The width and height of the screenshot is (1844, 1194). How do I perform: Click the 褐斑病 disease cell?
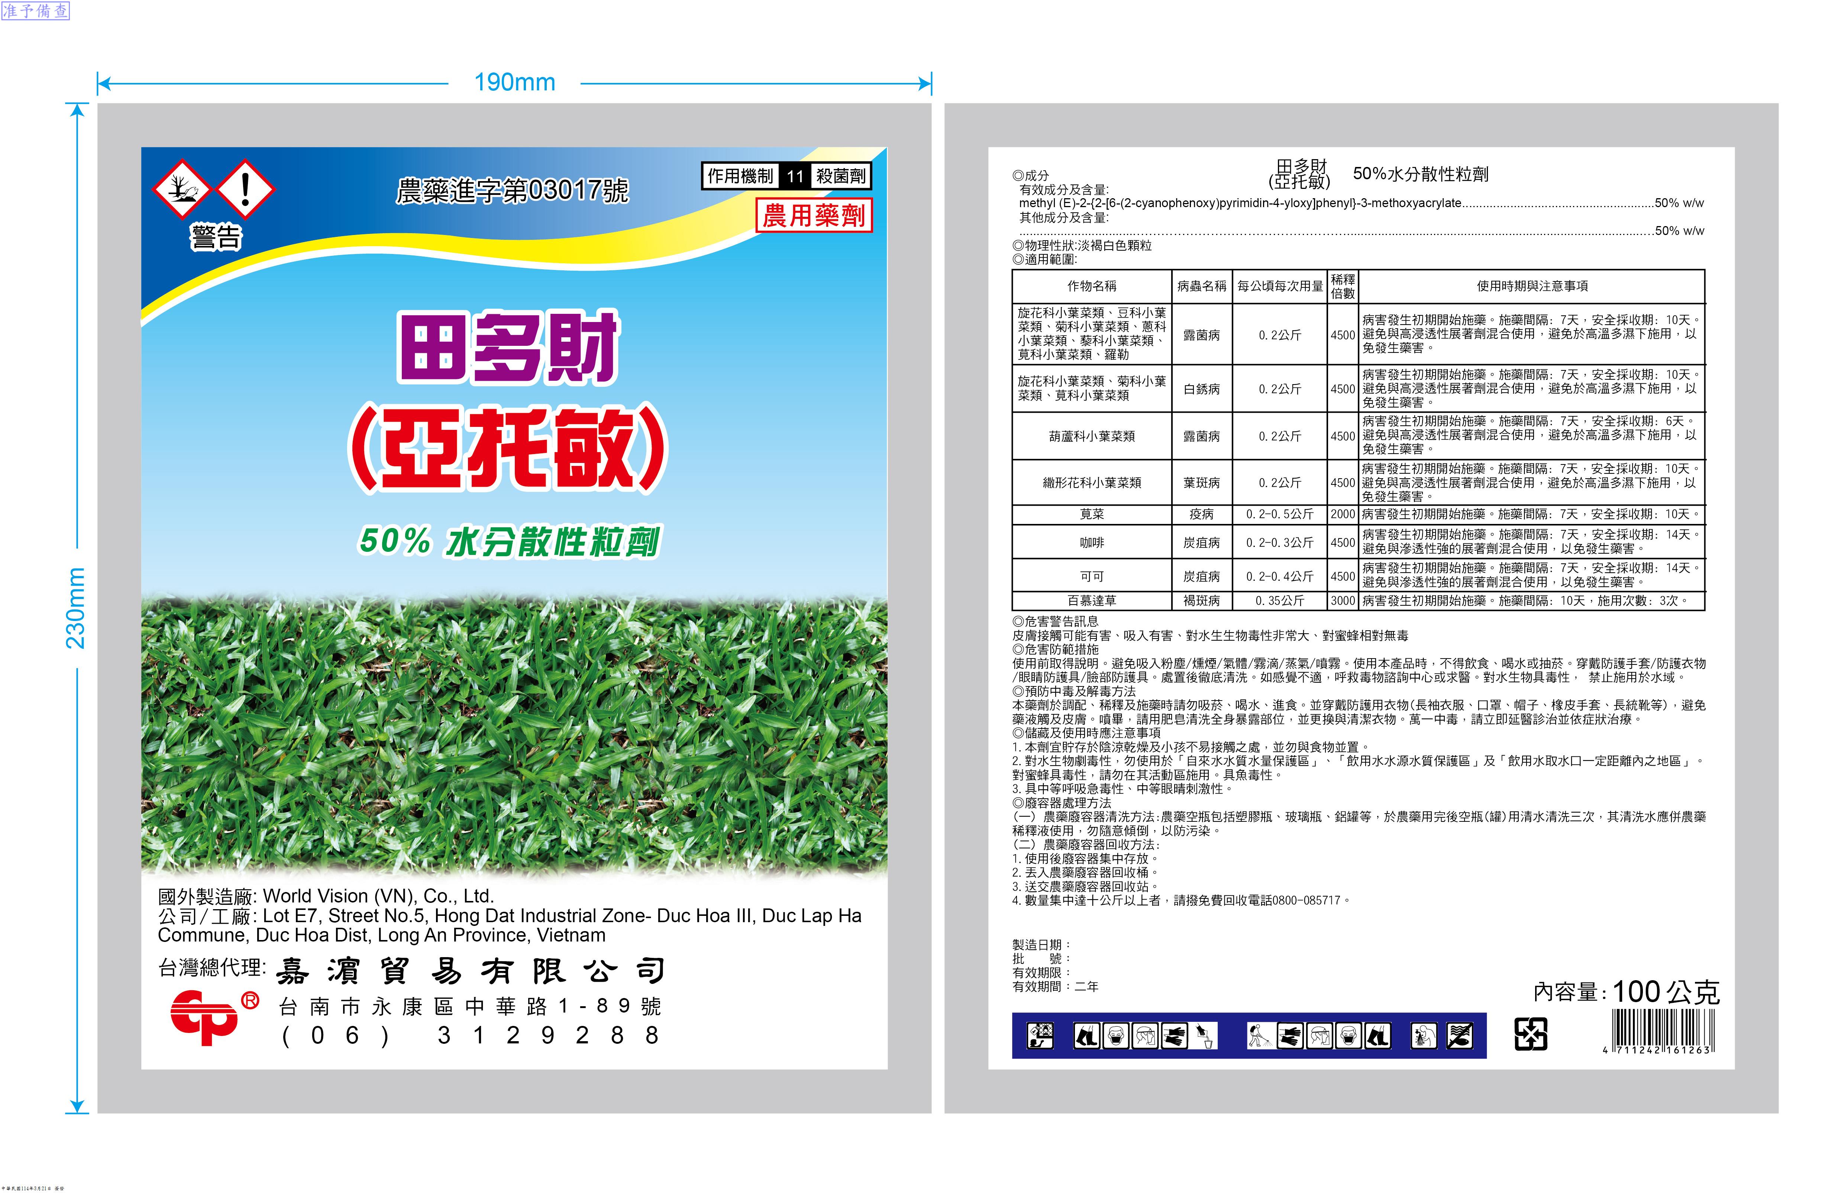tap(1202, 601)
